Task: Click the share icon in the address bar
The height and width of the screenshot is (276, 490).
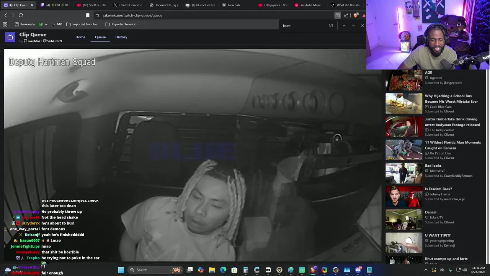Action: point(346,15)
